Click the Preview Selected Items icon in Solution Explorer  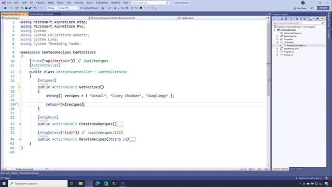click(321, 19)
